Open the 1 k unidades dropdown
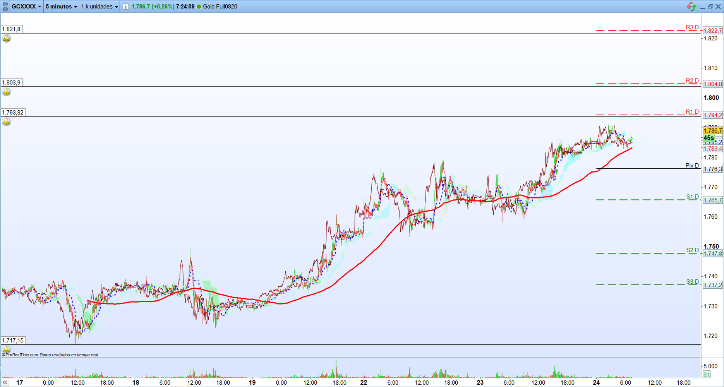The height and width of the screenshot is (387, 724). (x=100, y=7)
